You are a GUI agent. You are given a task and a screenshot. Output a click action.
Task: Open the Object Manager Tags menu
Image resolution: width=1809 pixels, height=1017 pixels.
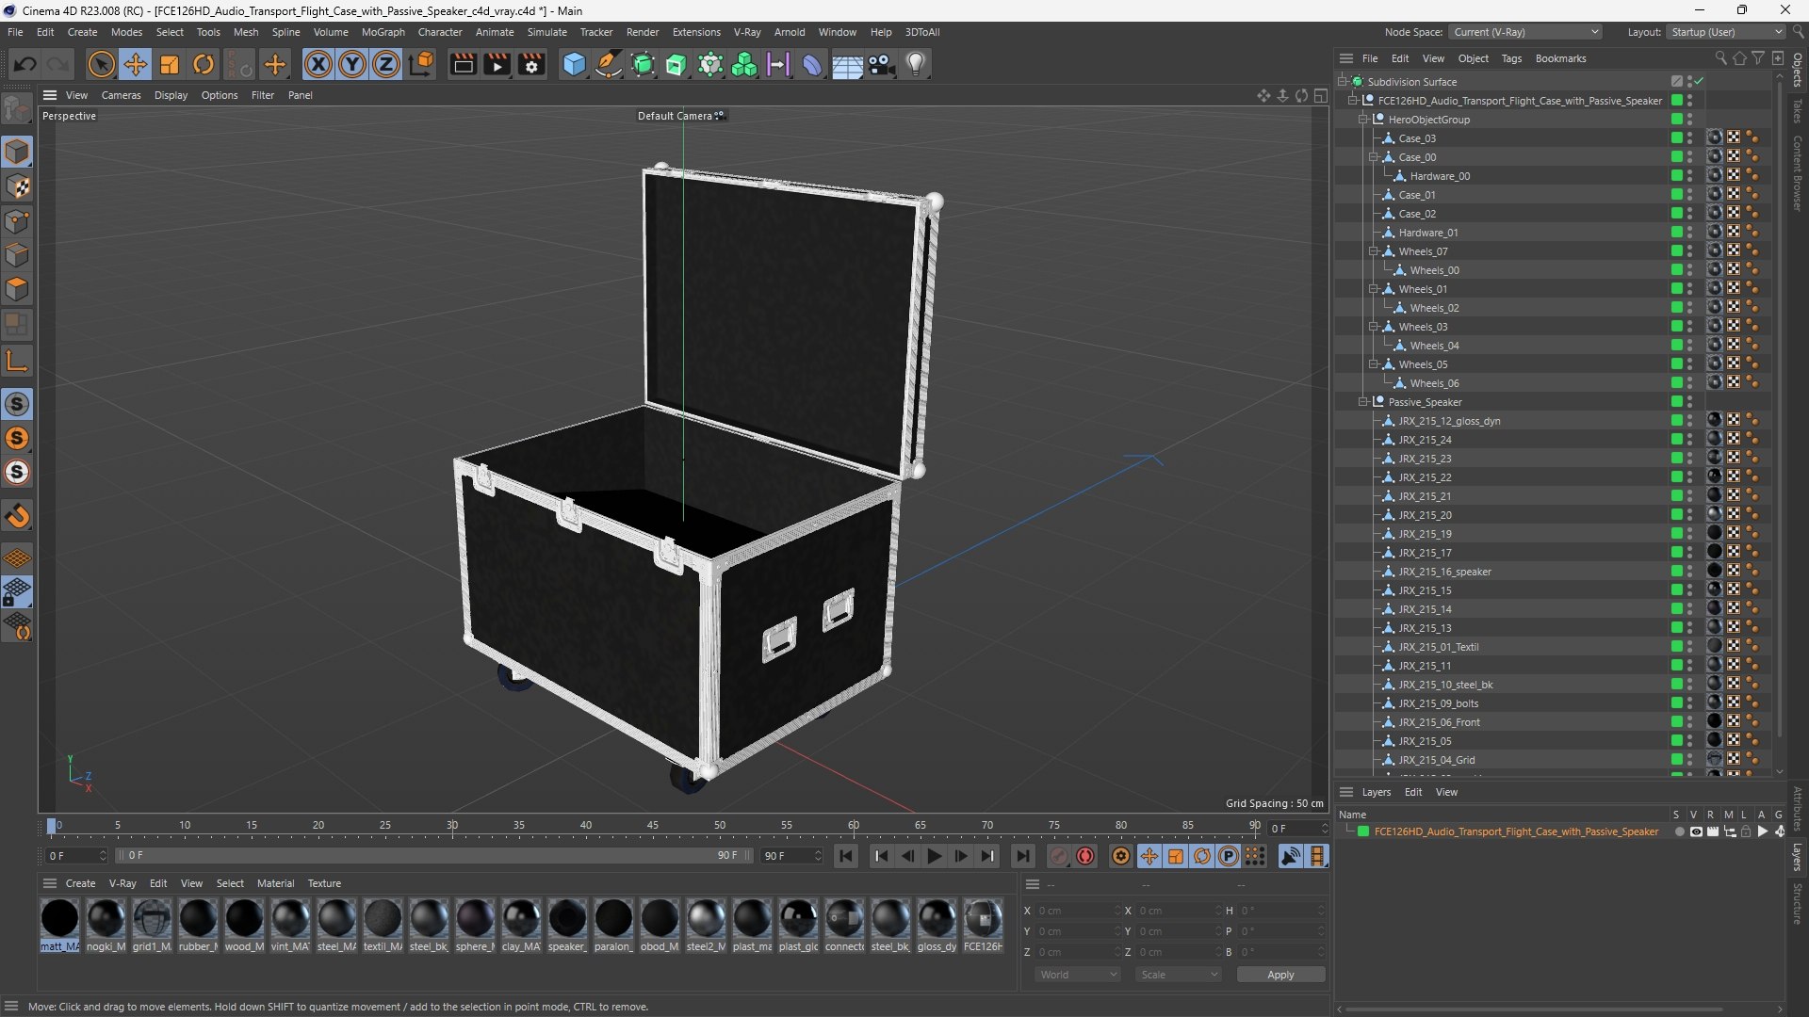tap(1511, 58)
